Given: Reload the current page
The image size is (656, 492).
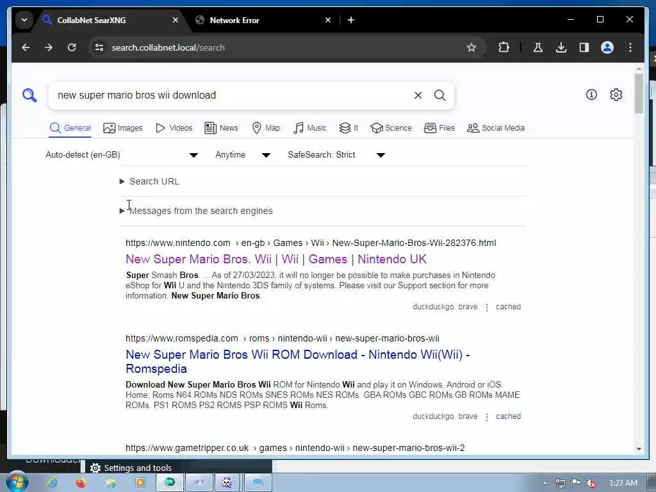Looking at the screenshot, I should pyautogui.click(x=72, y=47).
